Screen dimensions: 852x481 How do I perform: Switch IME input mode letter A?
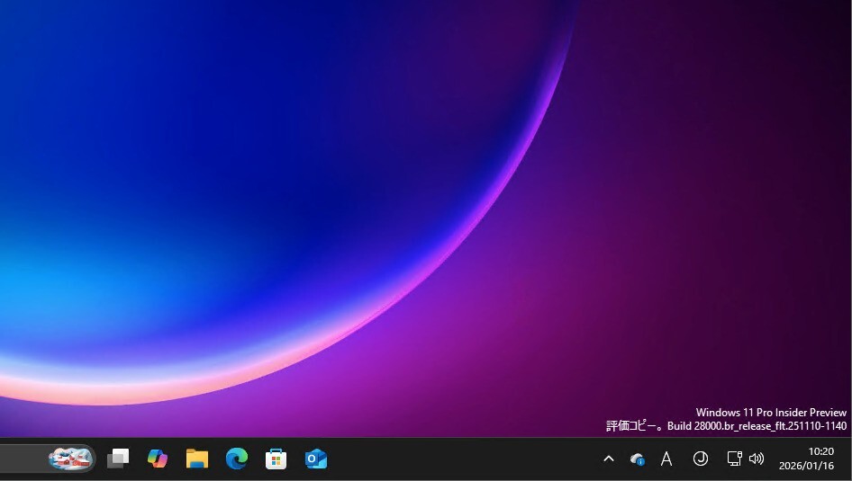click(666, 459)
